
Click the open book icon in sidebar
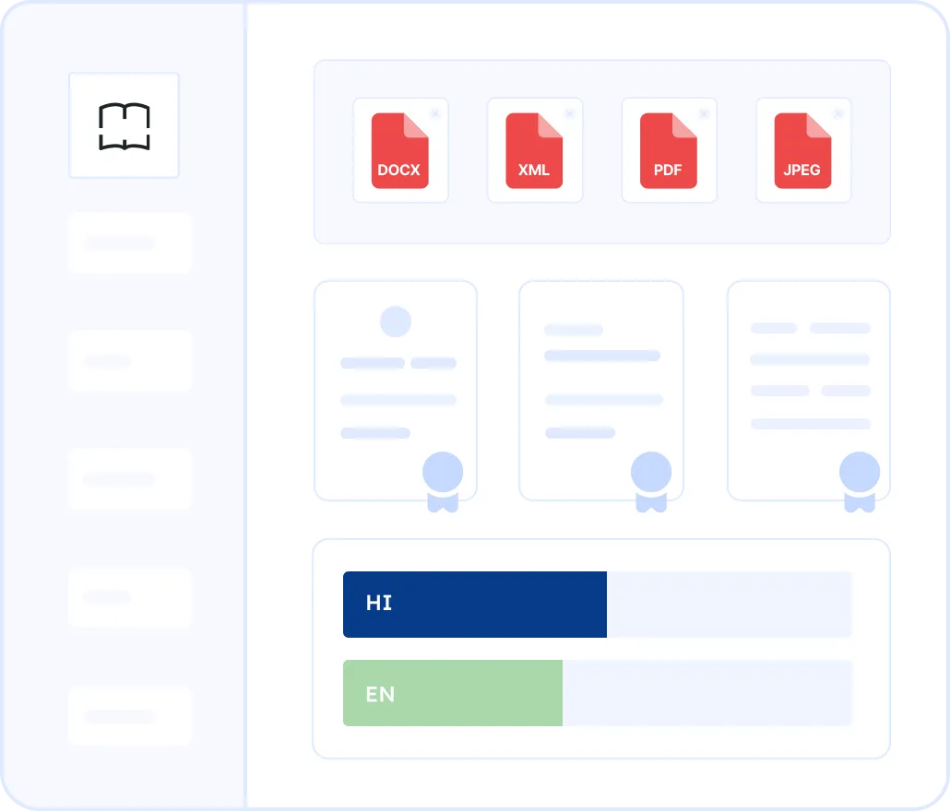pyautogui.click(x=124, y=126)
